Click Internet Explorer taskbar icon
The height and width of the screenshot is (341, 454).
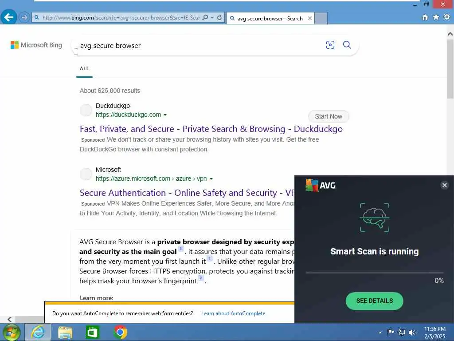pyautogui.click(x=38, y=332)
